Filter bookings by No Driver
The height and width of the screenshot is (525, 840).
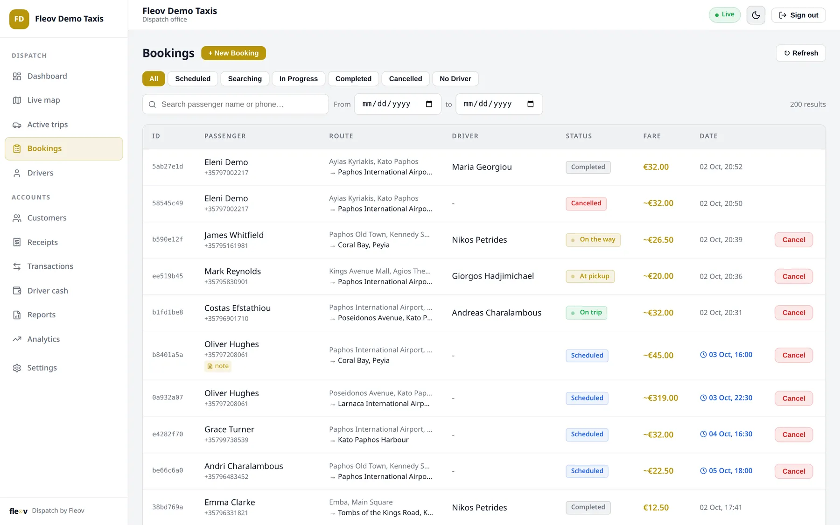[455, 79]
